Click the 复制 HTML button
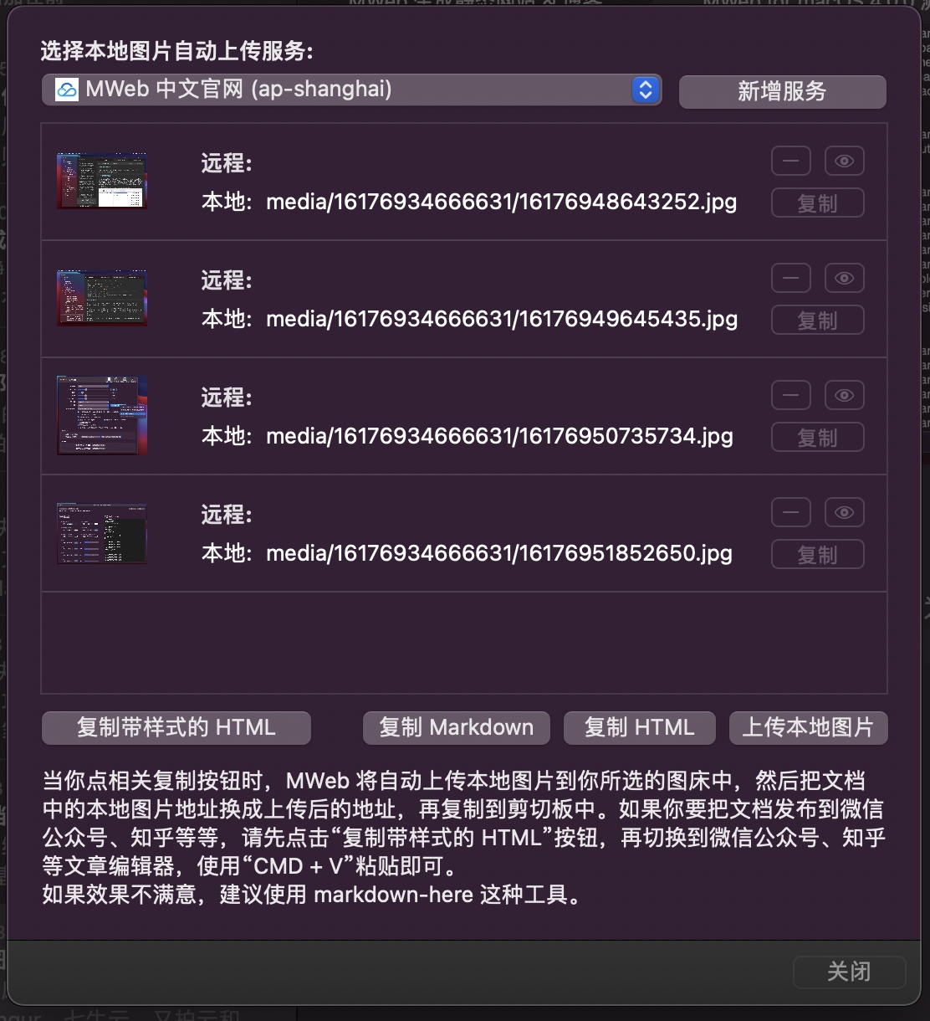The width and height of the screenshot is (930, 1021). click(x=640, y=727)
